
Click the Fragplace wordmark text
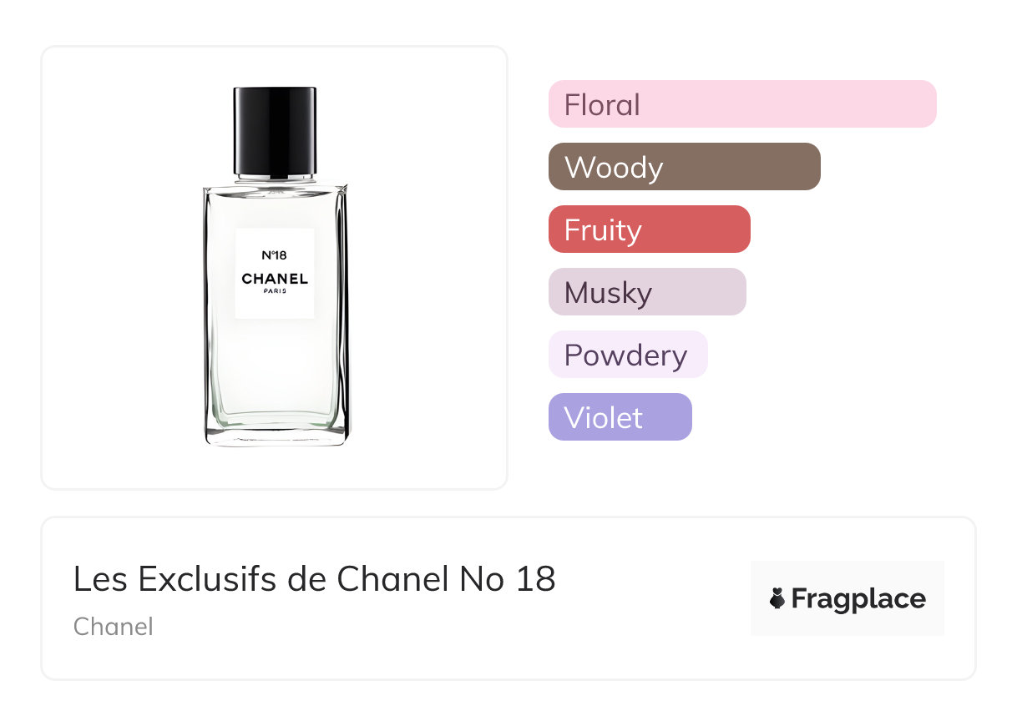pyautogui.click(x=858, y=599)
